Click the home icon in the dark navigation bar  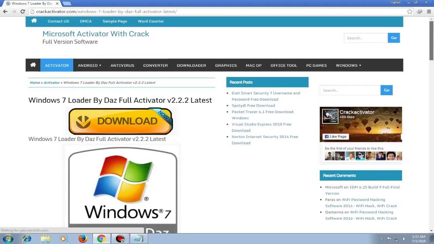33,65
